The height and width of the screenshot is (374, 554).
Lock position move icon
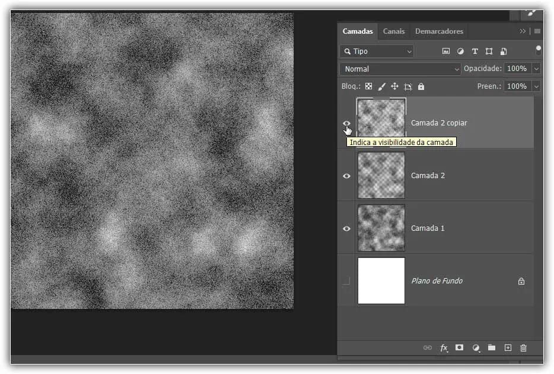tap(394, 86)
